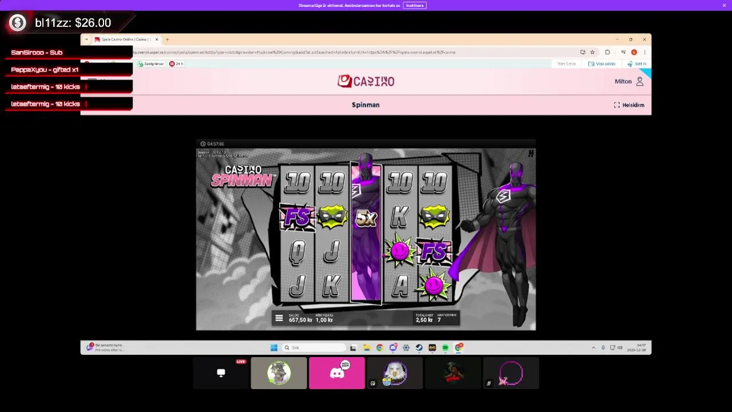
Task: Open File Explorer from the taskbar
Action: (367, 347)
